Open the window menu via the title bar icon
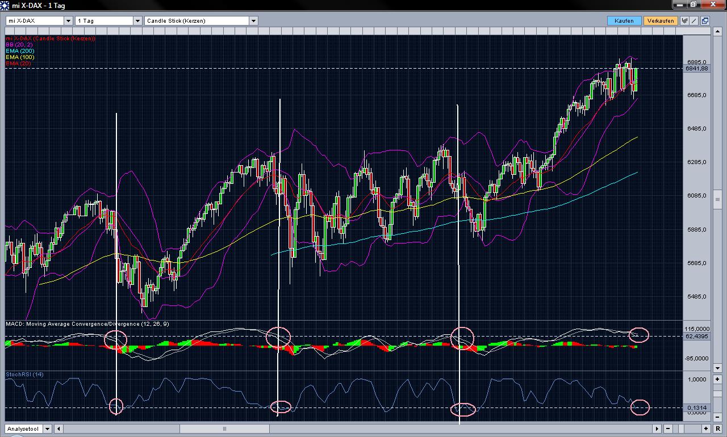Image resolution: width=727 pixels, height=437 pixels. pos(5,5)
